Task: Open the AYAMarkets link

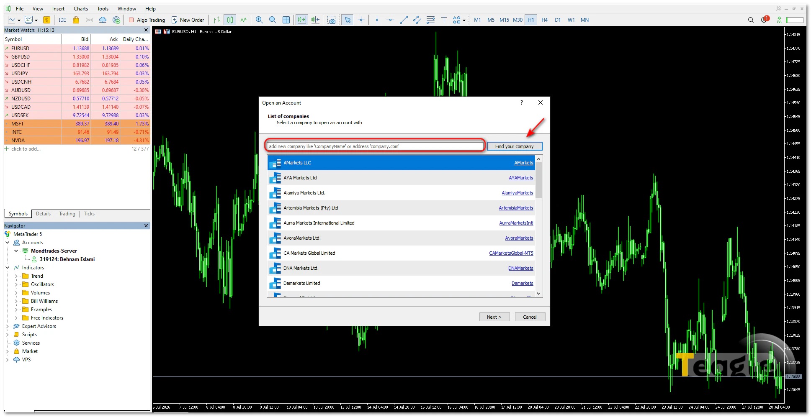Action: [521, 178]
